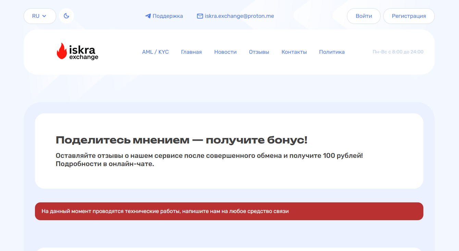Screen dimensions: 459x251
Task: Navigate to the Отзывы section
Action: (259, 52)
